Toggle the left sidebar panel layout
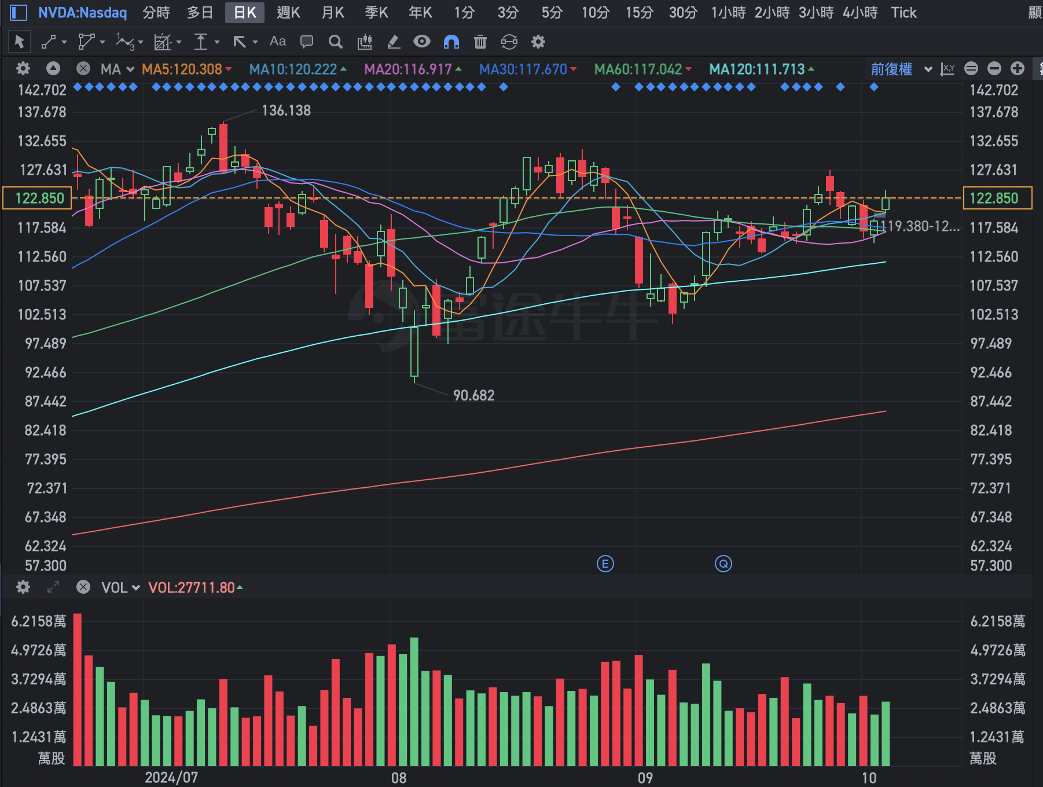This screenshot has height=787, width=1043. (19, 12)
